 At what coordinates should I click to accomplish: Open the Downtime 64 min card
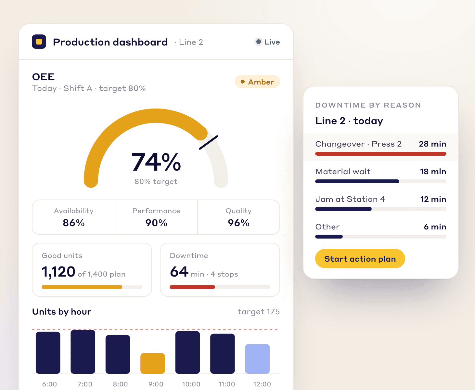[220, 270]
